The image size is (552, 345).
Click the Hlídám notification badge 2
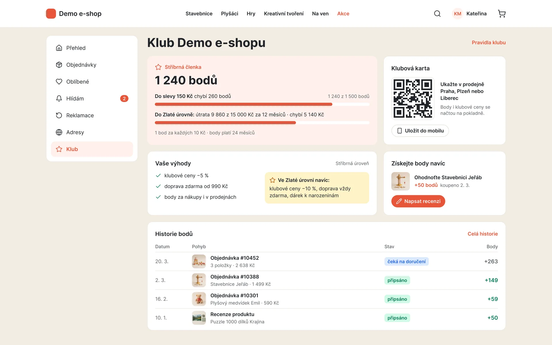pyautogui.click(x=124, y=99)
